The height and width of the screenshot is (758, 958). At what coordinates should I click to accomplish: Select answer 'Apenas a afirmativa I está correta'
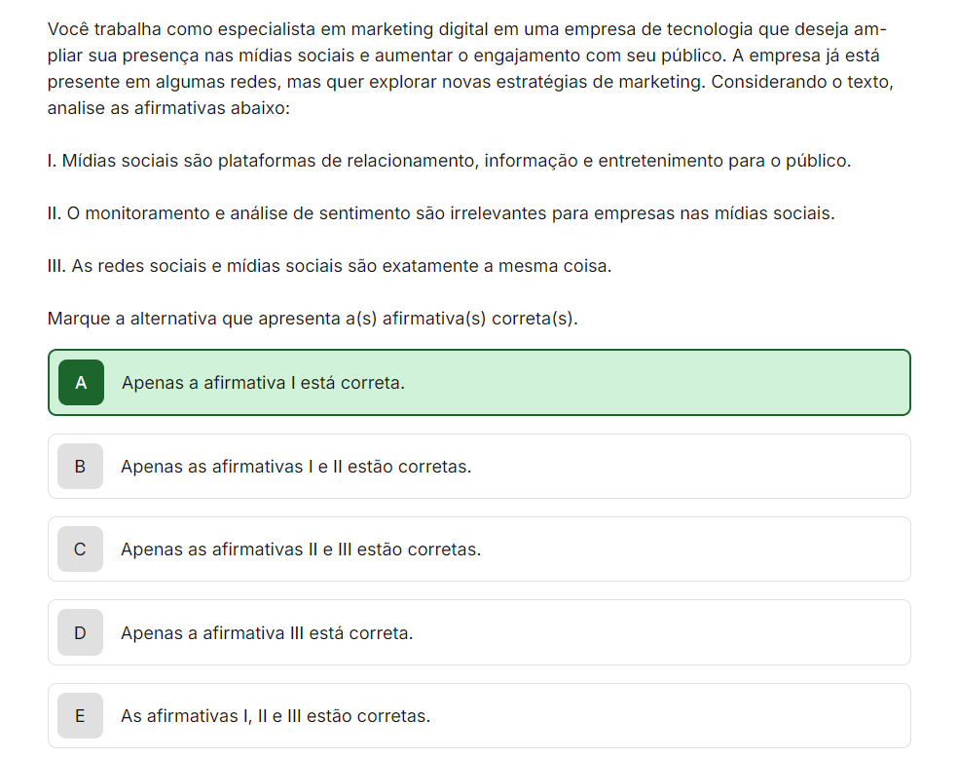[x=263, y=383]
